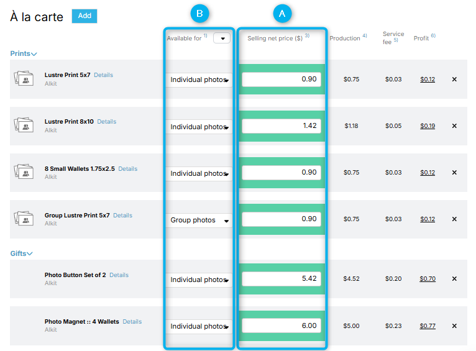This screenshot has height=351, width=476.
Task: Open Details link for Photo Button Set of 2
Action: point(119,275)
